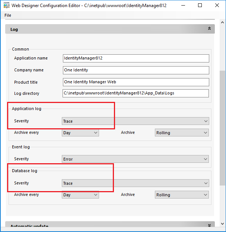Image resolution: width=226 pixels, height=232 pixels.
Task: Collapse the Log section header chevron
Action: (209, 29)
